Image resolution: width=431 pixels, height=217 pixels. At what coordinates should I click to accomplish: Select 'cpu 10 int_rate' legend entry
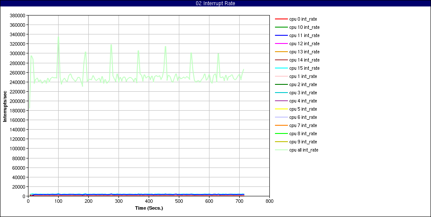pos(297,27)
